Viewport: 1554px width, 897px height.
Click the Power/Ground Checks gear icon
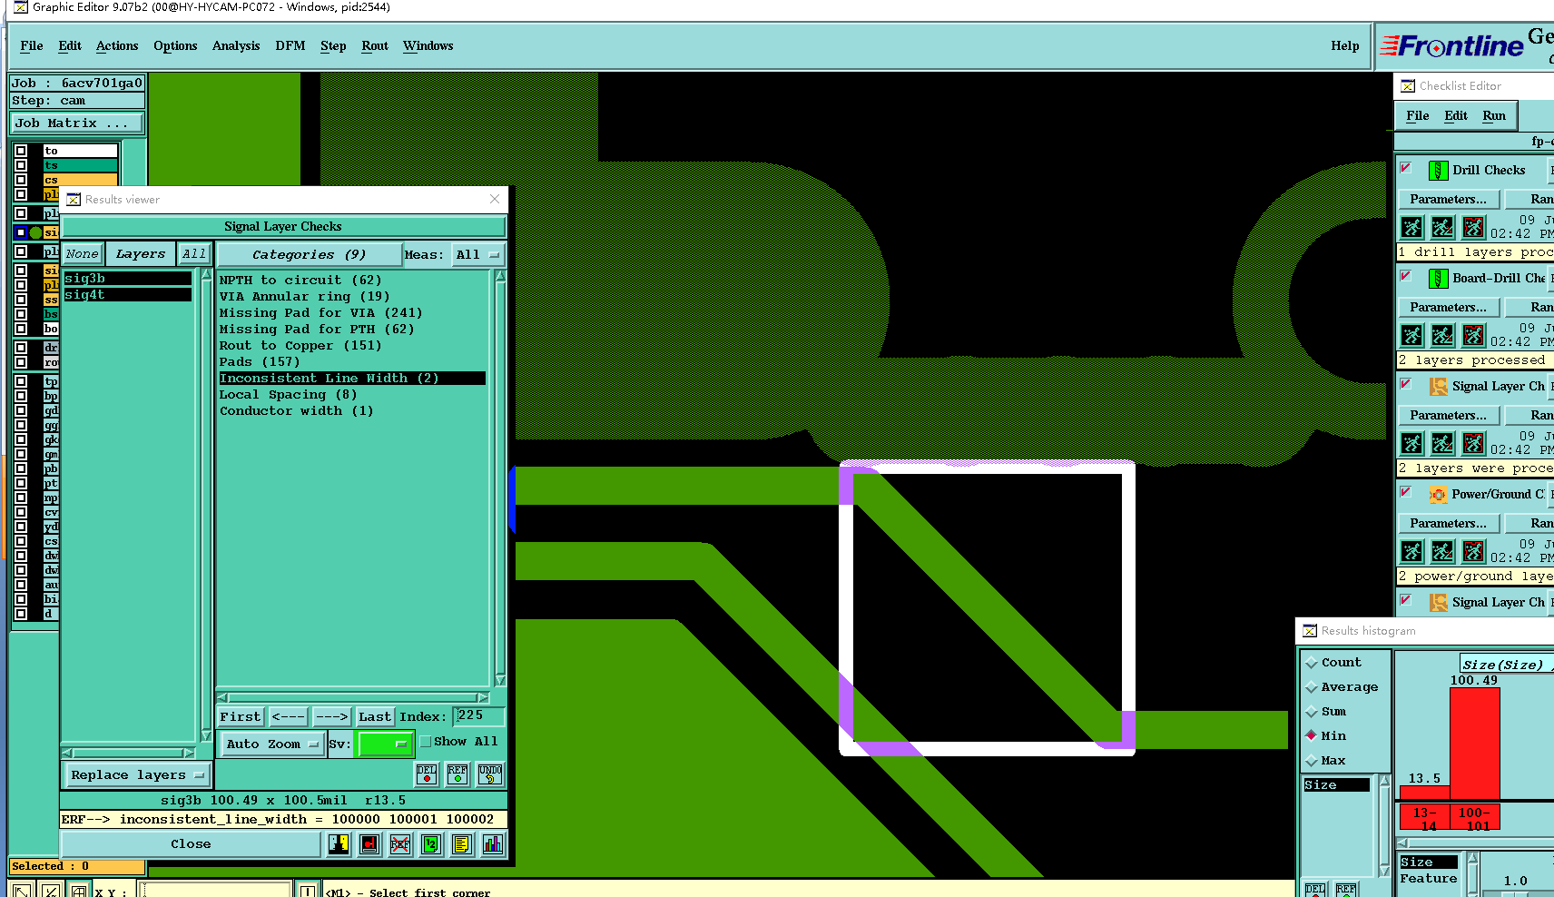tap(1438, 495)
